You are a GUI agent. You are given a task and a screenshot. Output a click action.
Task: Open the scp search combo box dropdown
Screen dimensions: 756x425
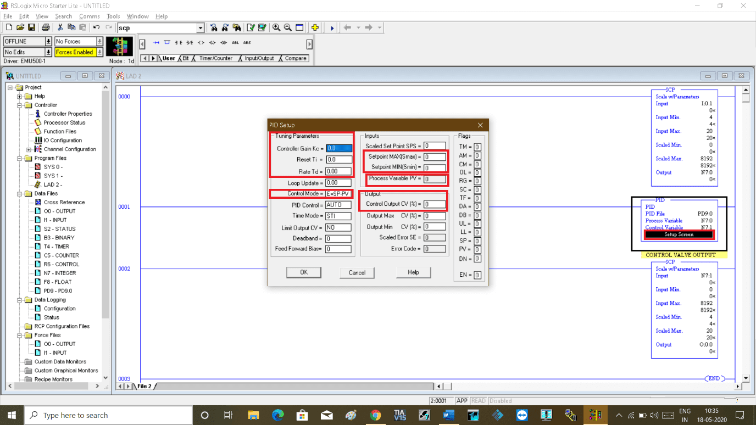pyautogui.click(x=200, y=28)
